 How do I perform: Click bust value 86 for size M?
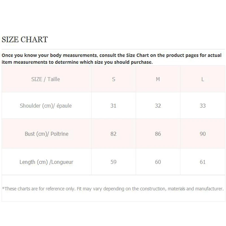coord(158,134)
